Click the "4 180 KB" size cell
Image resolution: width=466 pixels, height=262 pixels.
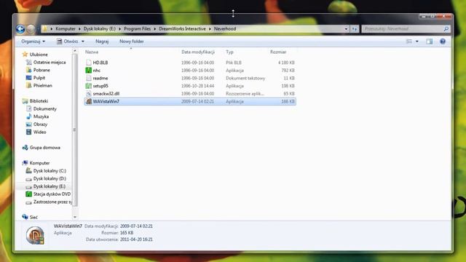(x=286, y=63)
